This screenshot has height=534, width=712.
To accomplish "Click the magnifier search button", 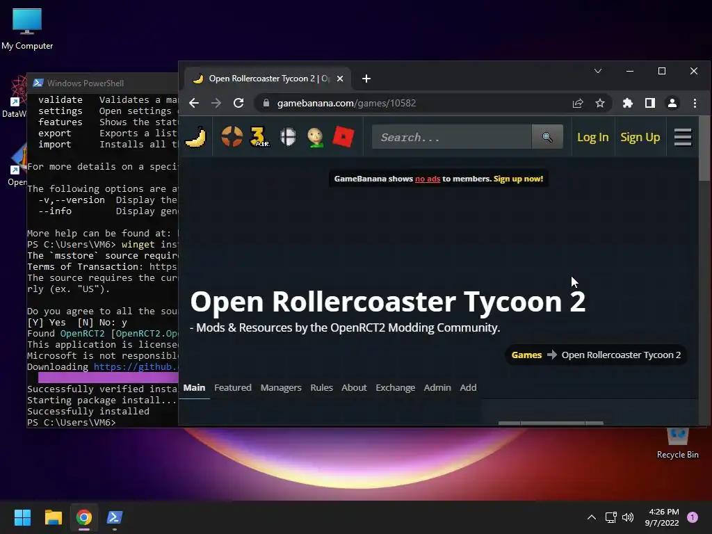I will tap(547, 137).
